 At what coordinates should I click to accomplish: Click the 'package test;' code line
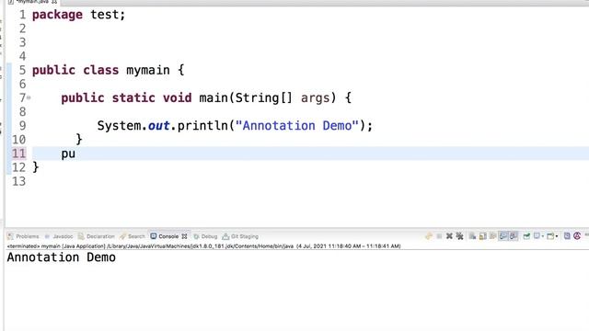(x=78, y=15)
